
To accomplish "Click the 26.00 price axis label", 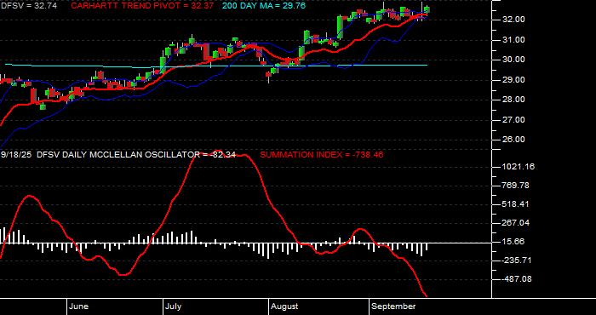I will [514, 140].
